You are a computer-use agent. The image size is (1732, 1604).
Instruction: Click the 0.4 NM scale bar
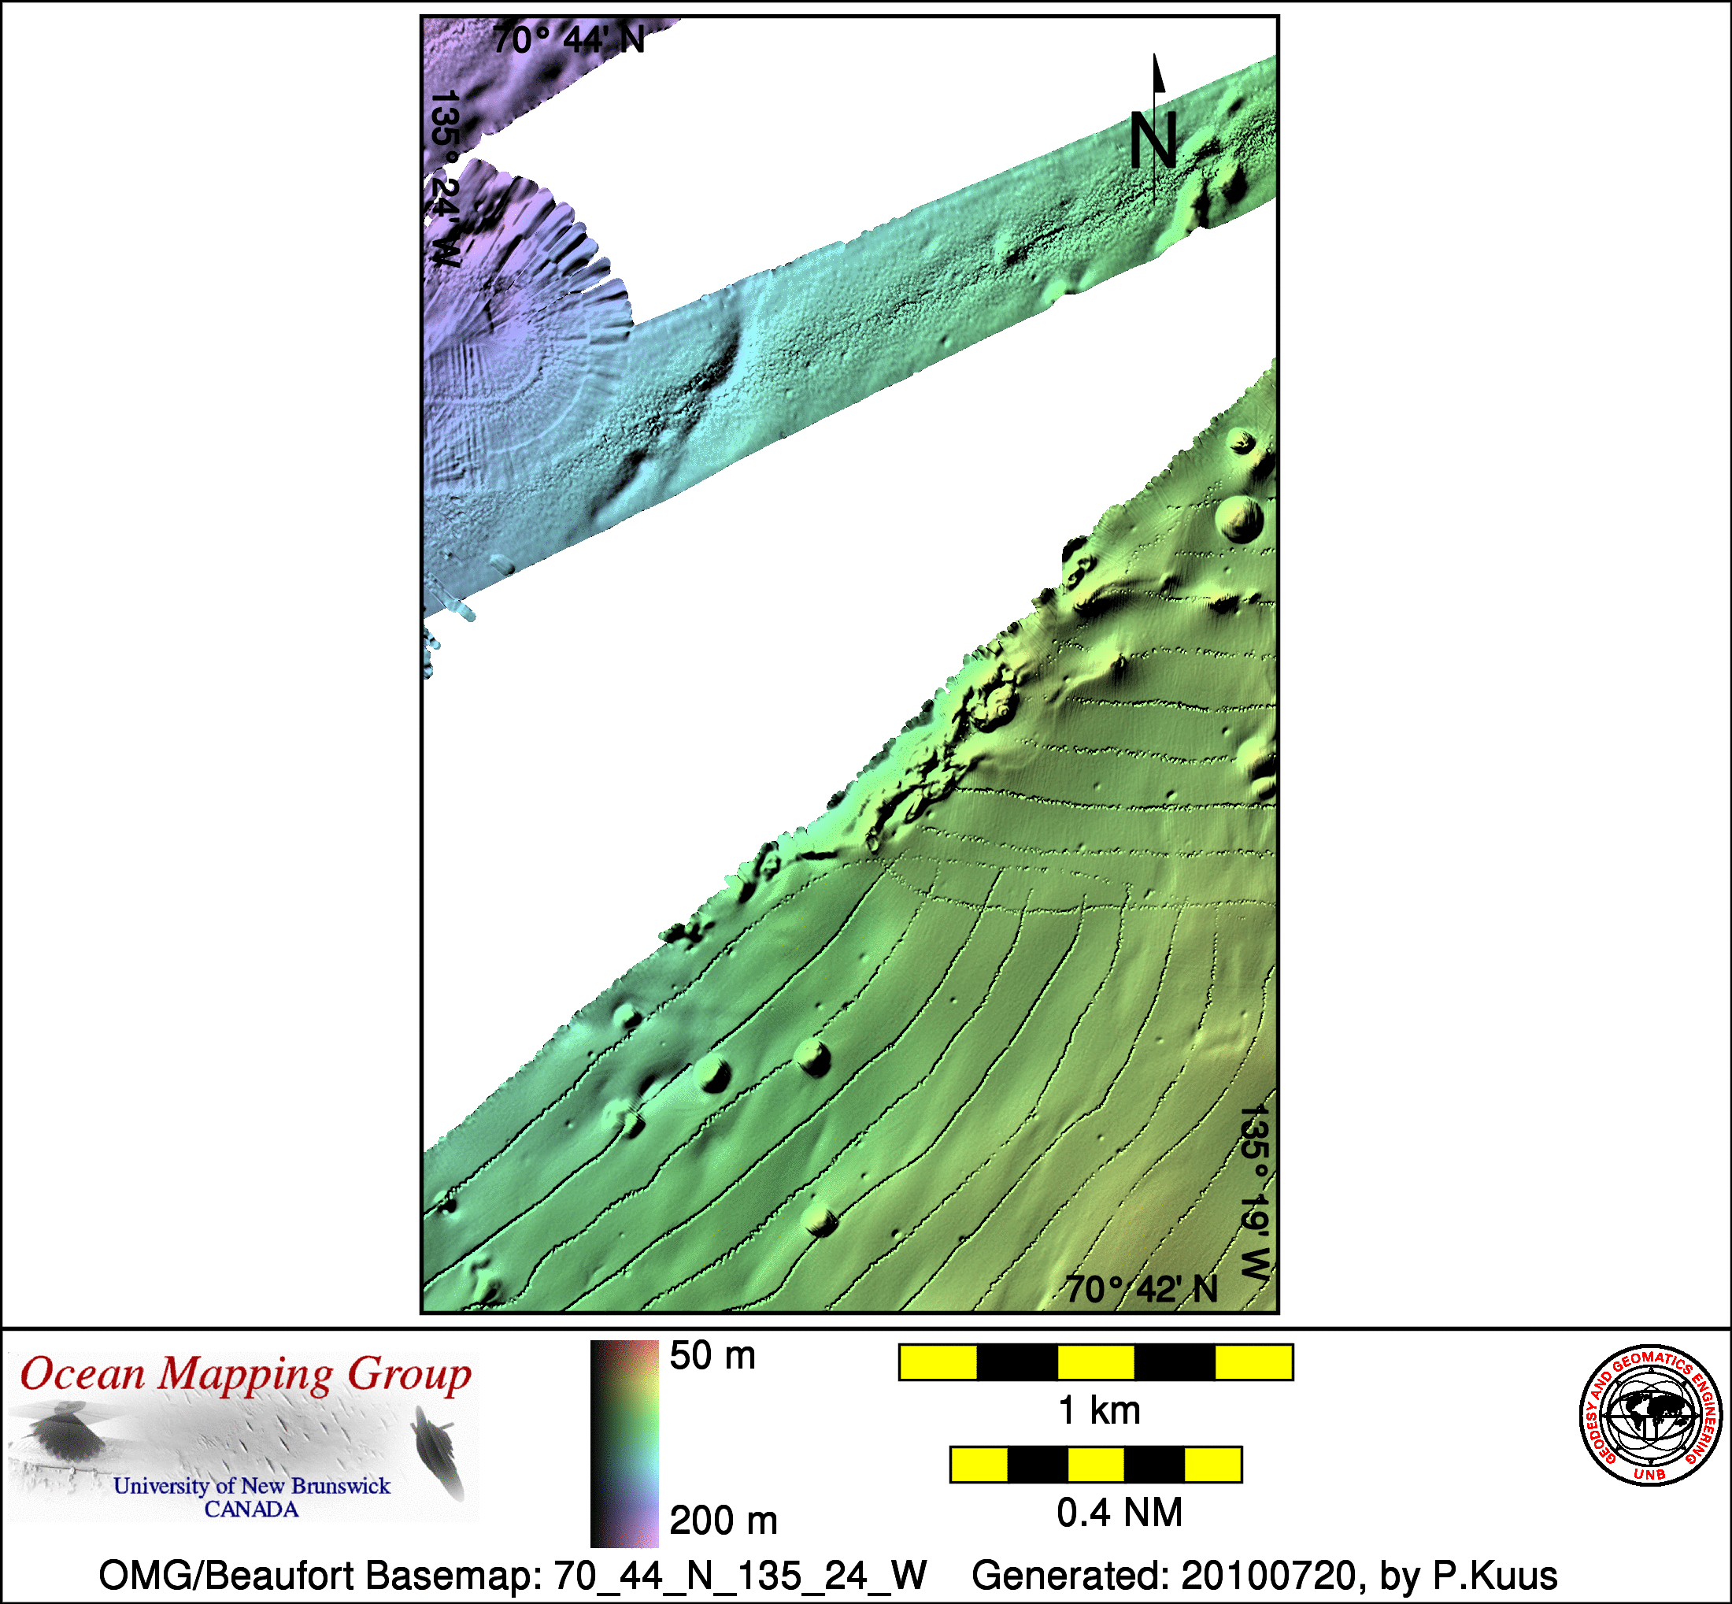click(1095, 1465)
